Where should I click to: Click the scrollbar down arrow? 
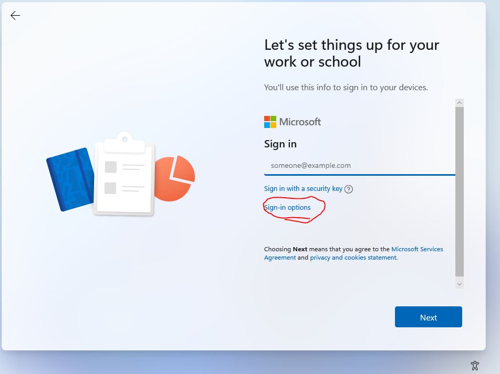click(460, 284)
